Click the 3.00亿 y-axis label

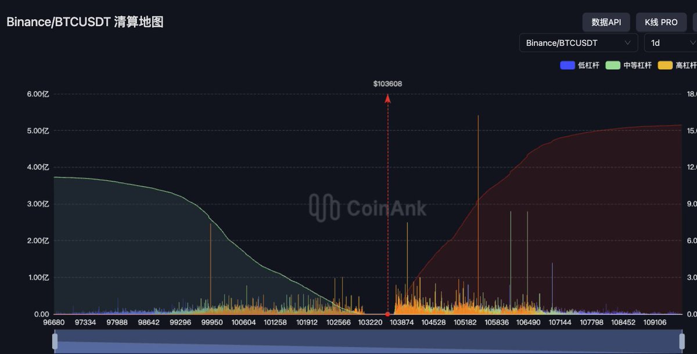[x=38, y=204]
